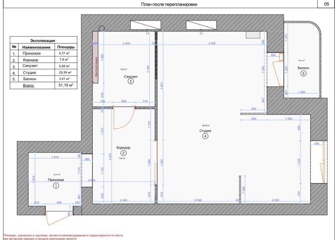Select the Наименование column header
335x240 pixels.
click(37, 47)
